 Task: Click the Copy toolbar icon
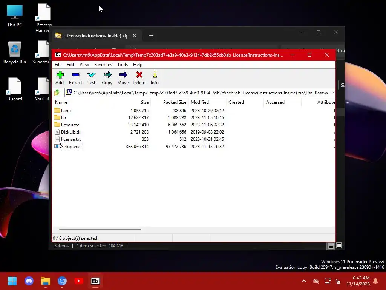(107, 75)
